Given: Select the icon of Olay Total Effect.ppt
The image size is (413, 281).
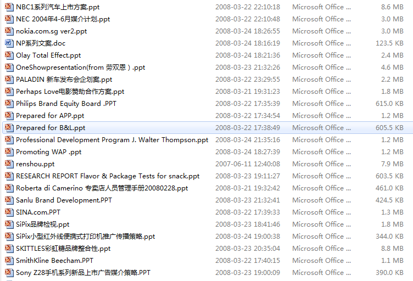Looking at the screenshot, I should pyautogui.click(x=9, y=55).
